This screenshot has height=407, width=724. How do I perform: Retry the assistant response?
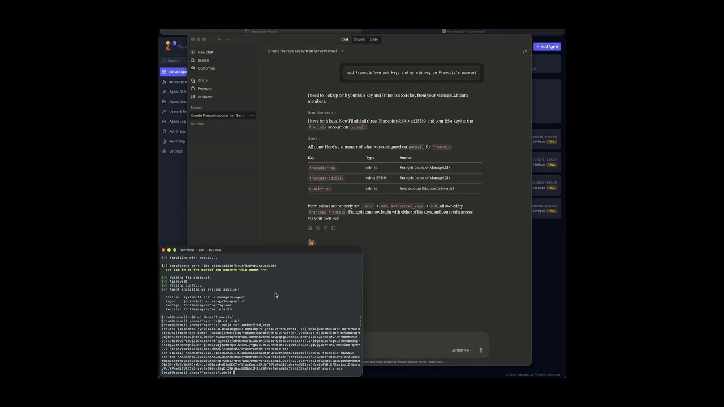333,228
